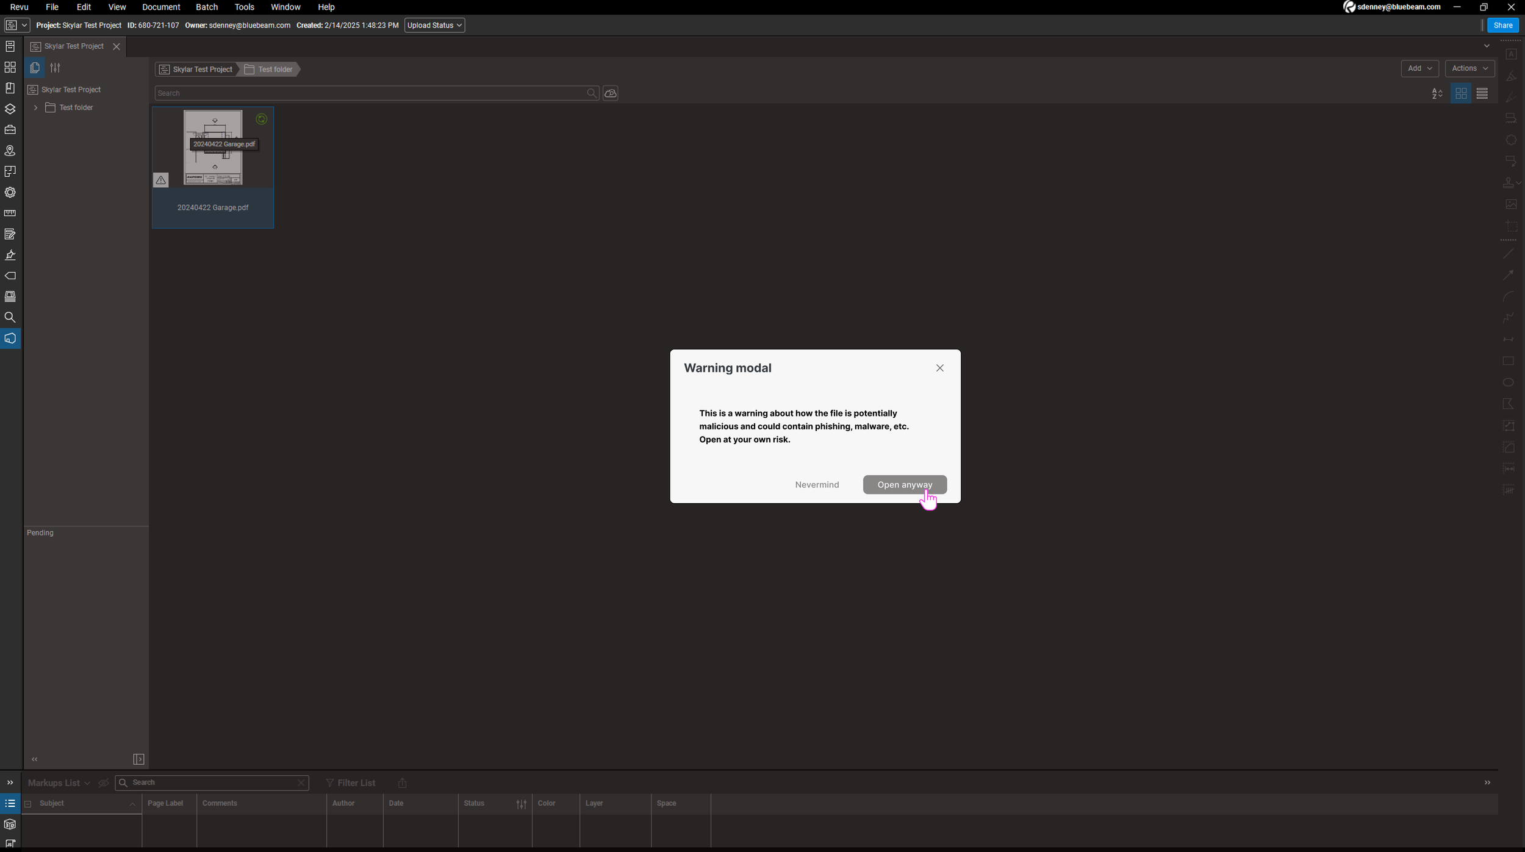The height and width of the screenshot is (852, 1525).
Task: Click the project file search field
Action: [x=369, y=93]
